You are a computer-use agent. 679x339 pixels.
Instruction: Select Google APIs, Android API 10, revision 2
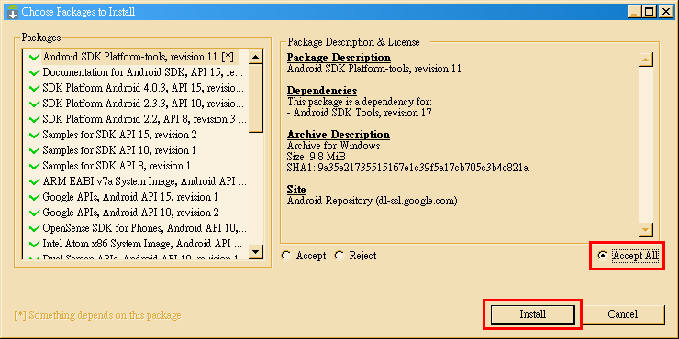[x=124, y=213]
